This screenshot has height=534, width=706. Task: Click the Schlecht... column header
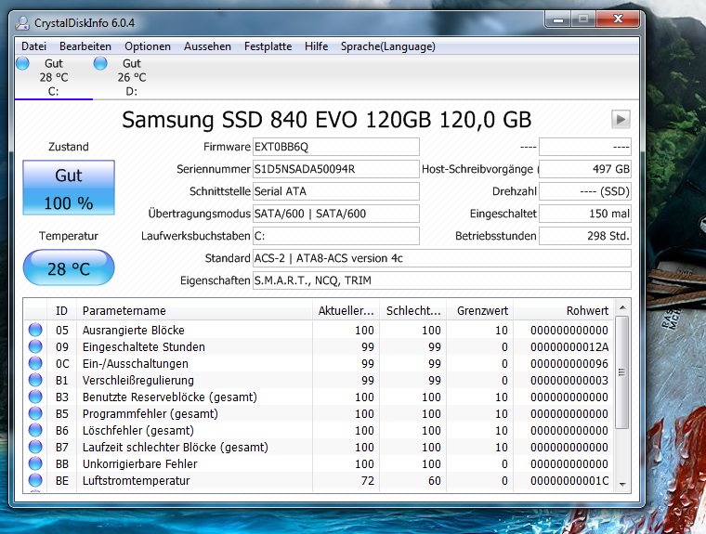point(412,311)
